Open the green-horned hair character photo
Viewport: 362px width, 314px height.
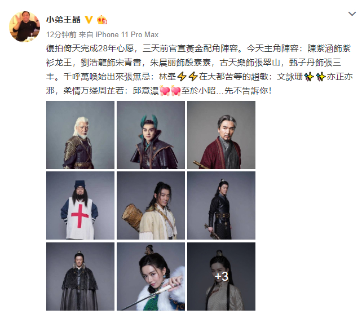pyautogui.click(x=151, y=135)
